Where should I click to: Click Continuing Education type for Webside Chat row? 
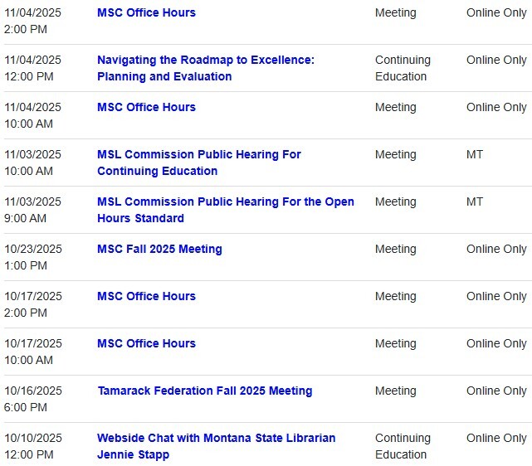(x=403, y=446)
